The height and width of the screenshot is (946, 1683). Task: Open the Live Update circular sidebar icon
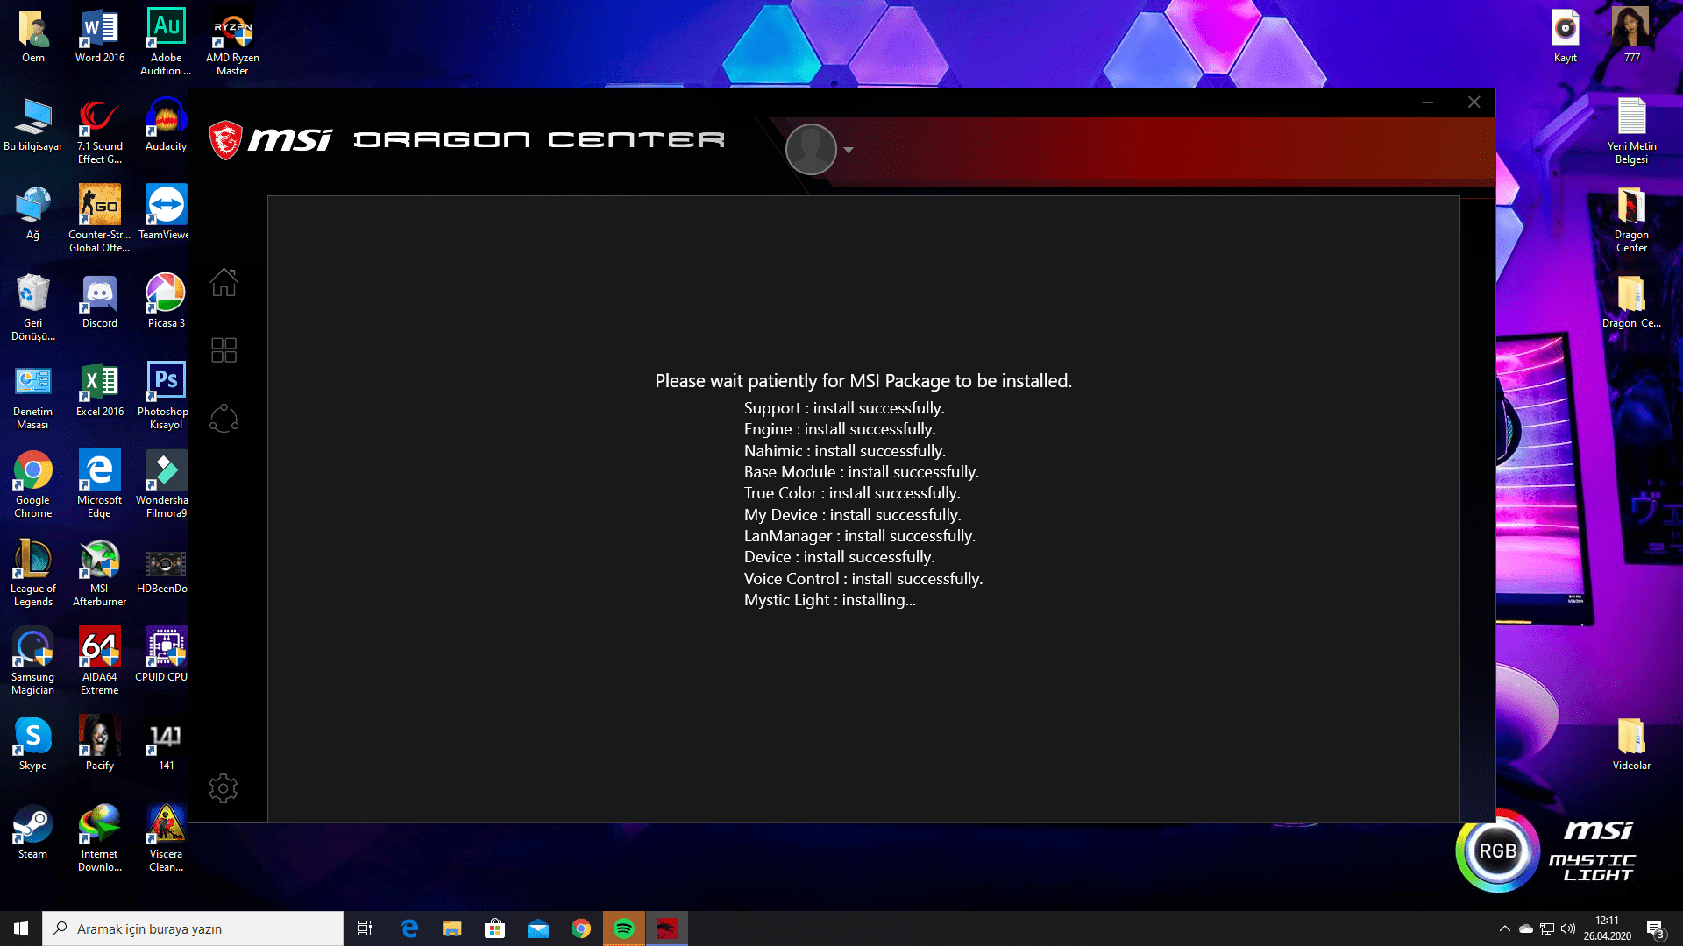pyautogui.click(x=224, y=419)
